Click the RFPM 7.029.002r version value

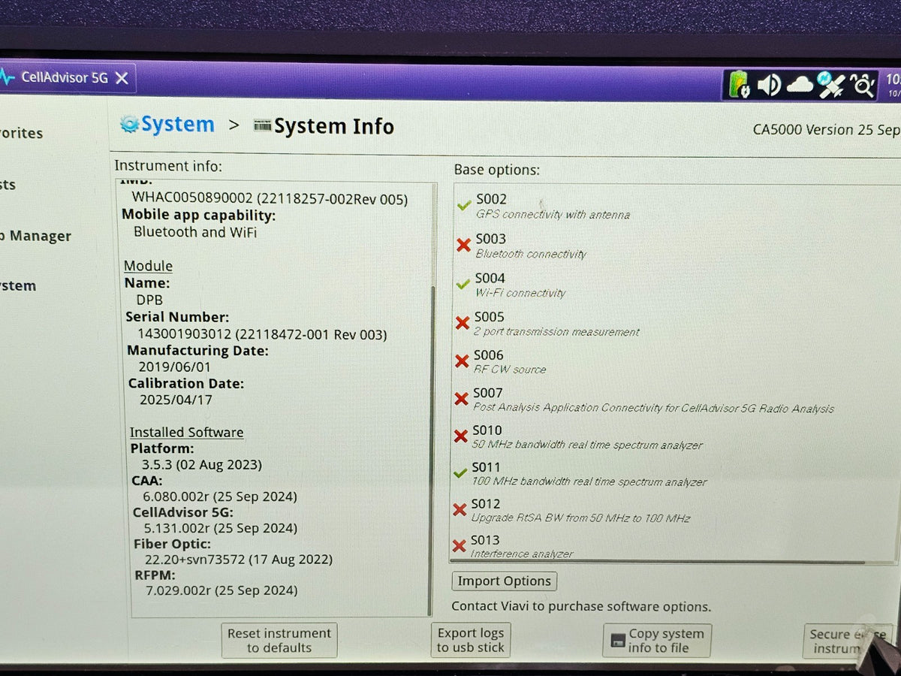point(221,590)
